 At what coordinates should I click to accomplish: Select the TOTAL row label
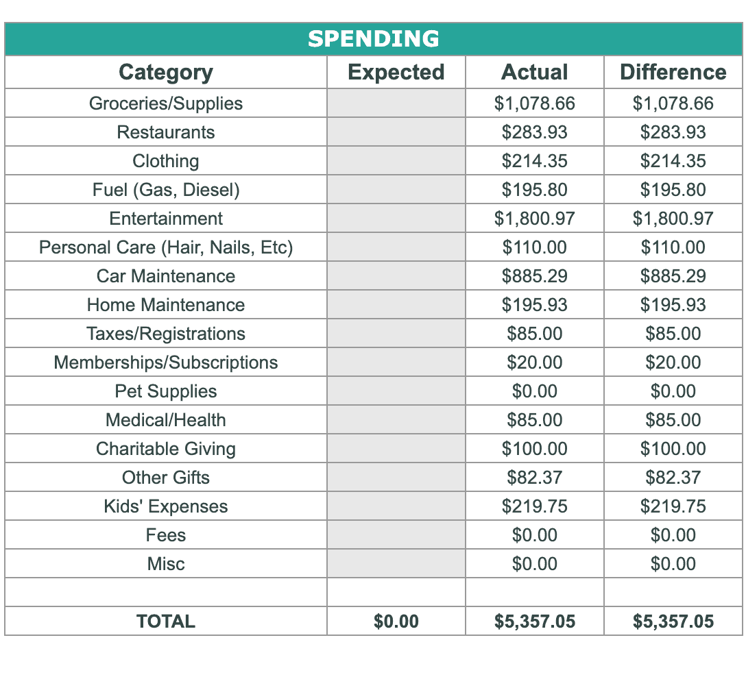pyautogui.click(x=165, y=621)
